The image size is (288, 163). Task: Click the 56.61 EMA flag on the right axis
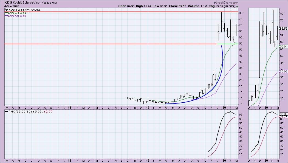(283, 46)
